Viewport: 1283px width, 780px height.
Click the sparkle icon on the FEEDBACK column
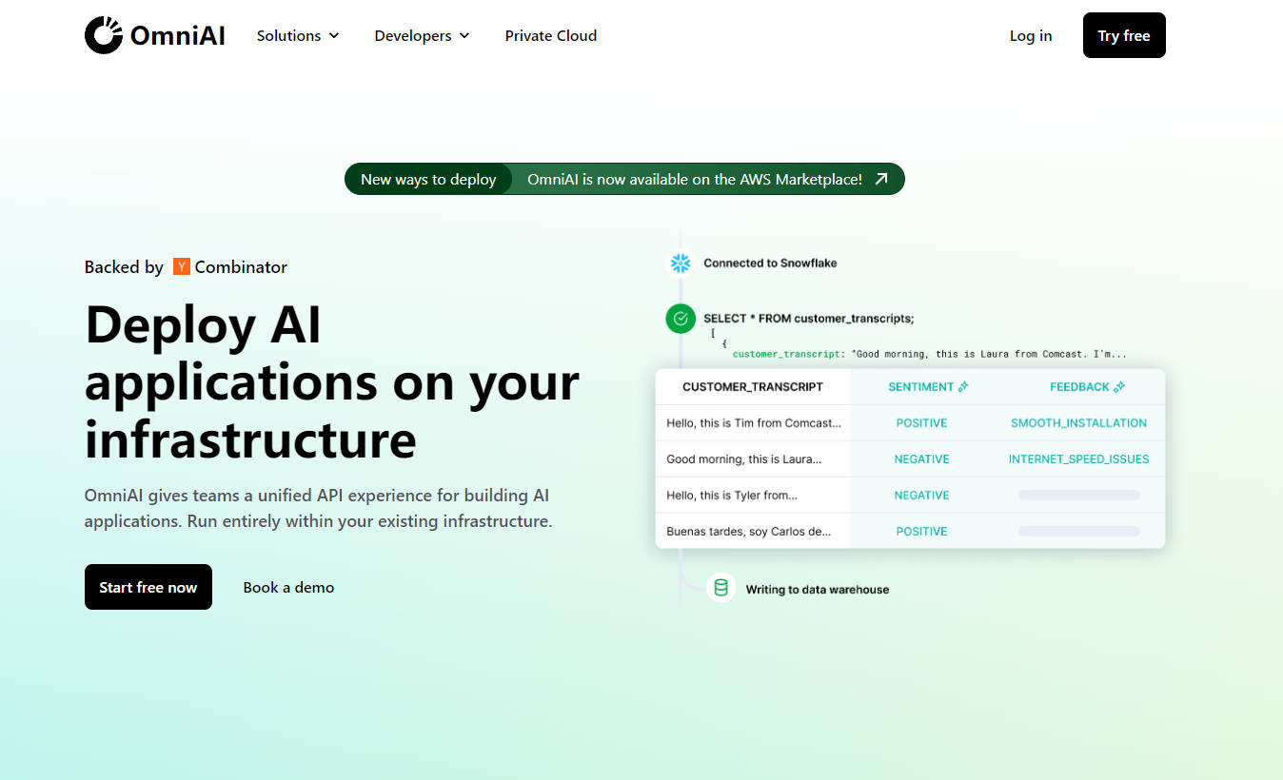1121,386
